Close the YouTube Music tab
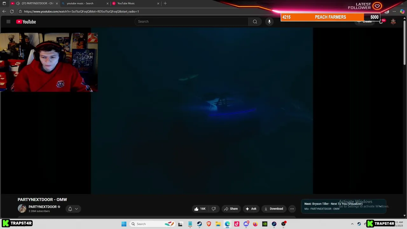 pos(158,3)
